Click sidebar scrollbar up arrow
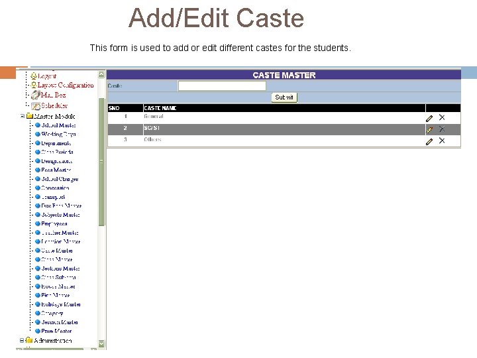The width and height of the screenshot is (477, 358). pyautogui.click(x=101, y=74)
